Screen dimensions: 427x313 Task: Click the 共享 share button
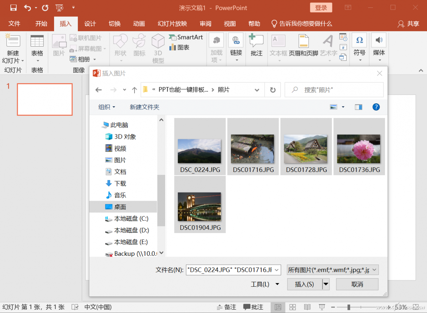click(x=408, y=24)
